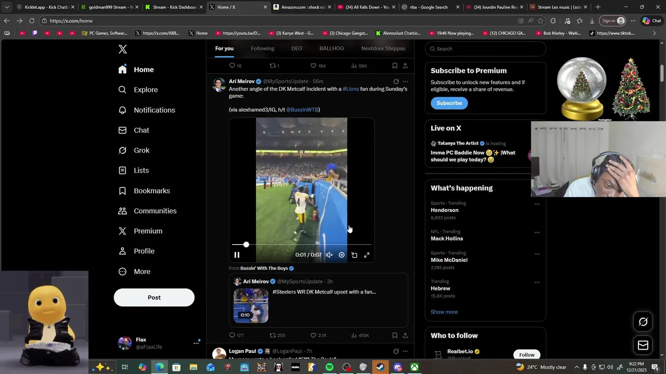Click the video progress slider
Image resolution: width=666 pixels, height=374 pixels.
[302, 244]
